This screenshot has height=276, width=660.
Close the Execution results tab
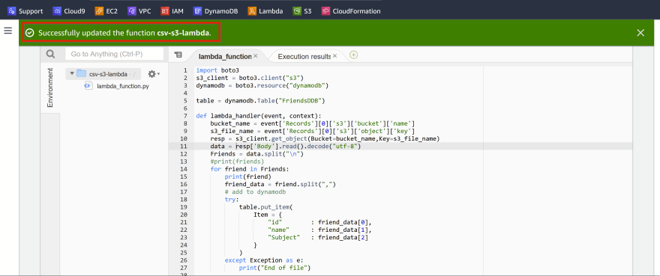(334, 56)
